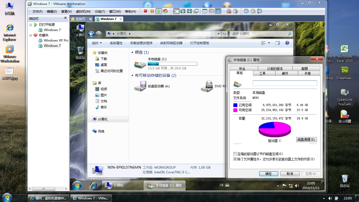
Task: Click the 应用 button in the properties dialog
Action: (311, 174)
